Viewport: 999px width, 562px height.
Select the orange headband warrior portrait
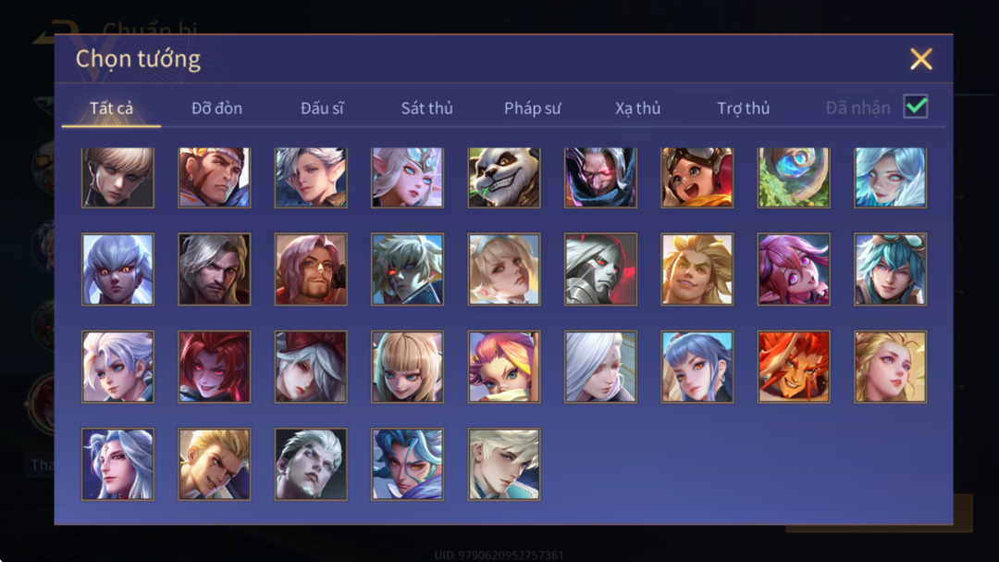pos(214,178)
